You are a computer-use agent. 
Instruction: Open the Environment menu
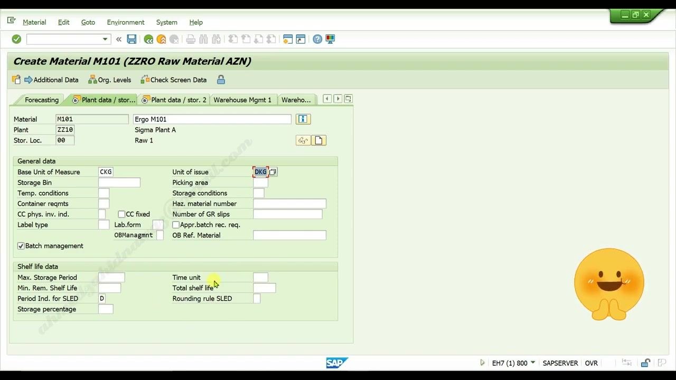pos(126,22)
